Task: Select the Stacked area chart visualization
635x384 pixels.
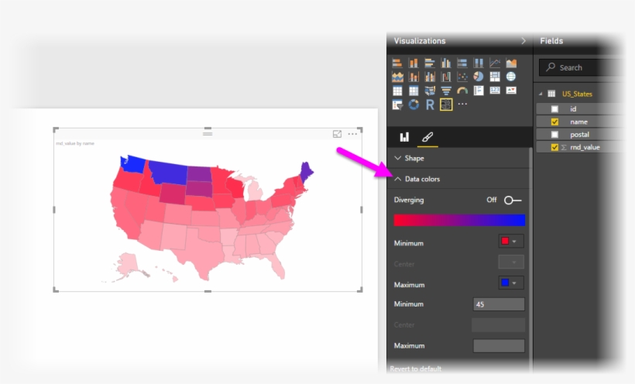Action: click(397, 77)
